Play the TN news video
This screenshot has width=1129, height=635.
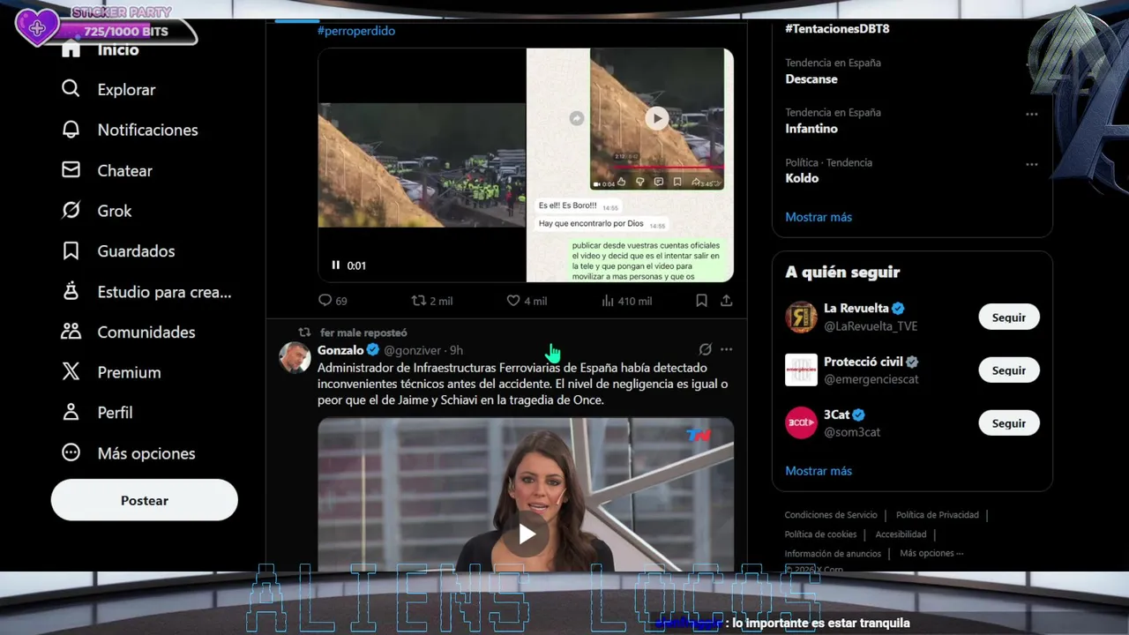point(527,534)
